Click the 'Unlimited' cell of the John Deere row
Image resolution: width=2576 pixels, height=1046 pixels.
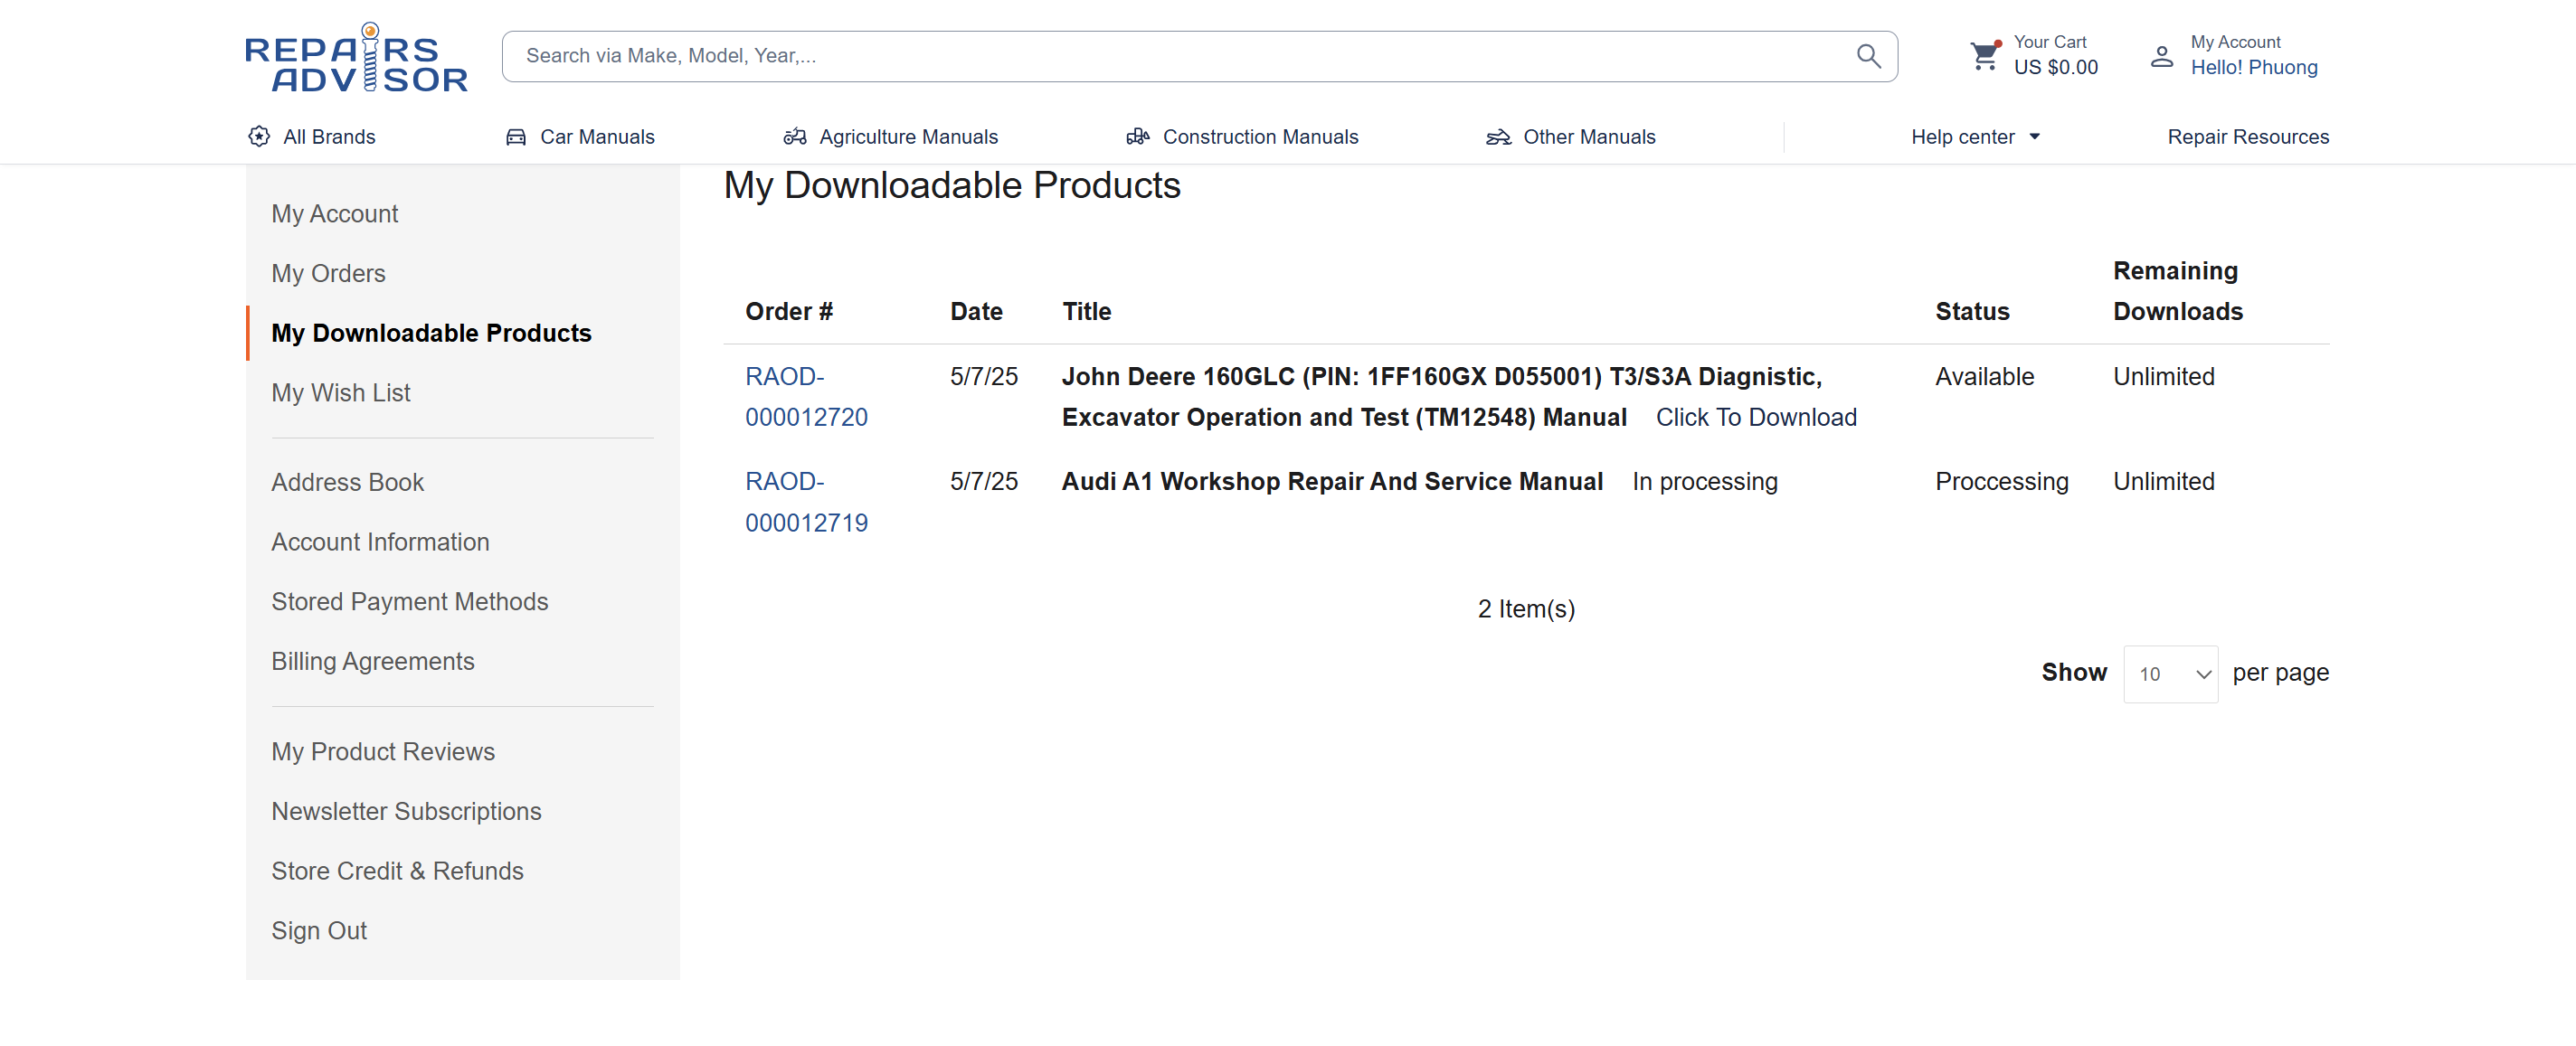point(2163,377)
